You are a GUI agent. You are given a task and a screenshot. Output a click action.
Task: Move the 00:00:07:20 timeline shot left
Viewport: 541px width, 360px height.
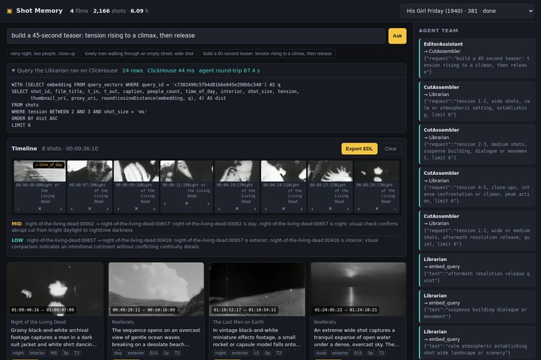point(72,208)
